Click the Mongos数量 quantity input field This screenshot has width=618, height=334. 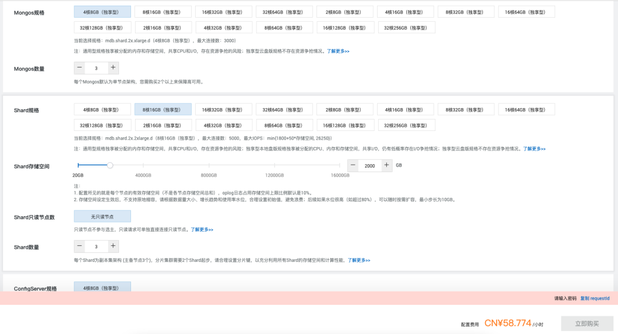(x=96, y=67)
